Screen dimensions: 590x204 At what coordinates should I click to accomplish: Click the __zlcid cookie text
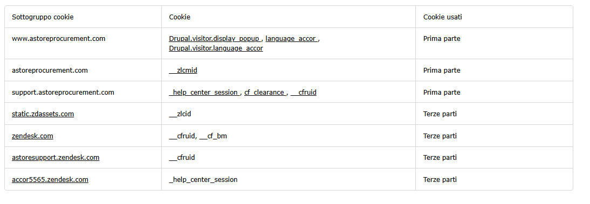(x=180, y=114)
